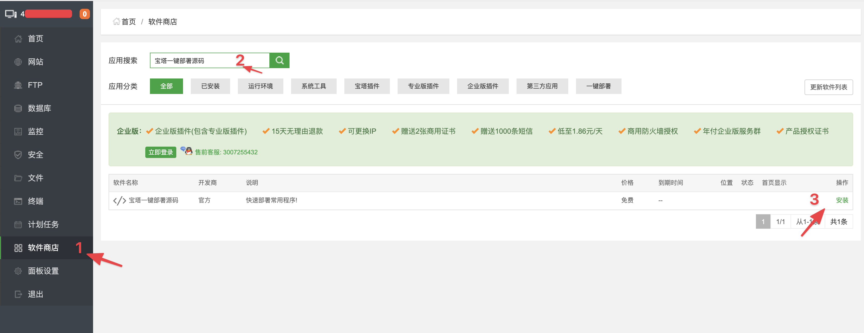Click the 首页 breadcrumb link
Viewport: 864px width, 333px height.
(x=128, y=21)
